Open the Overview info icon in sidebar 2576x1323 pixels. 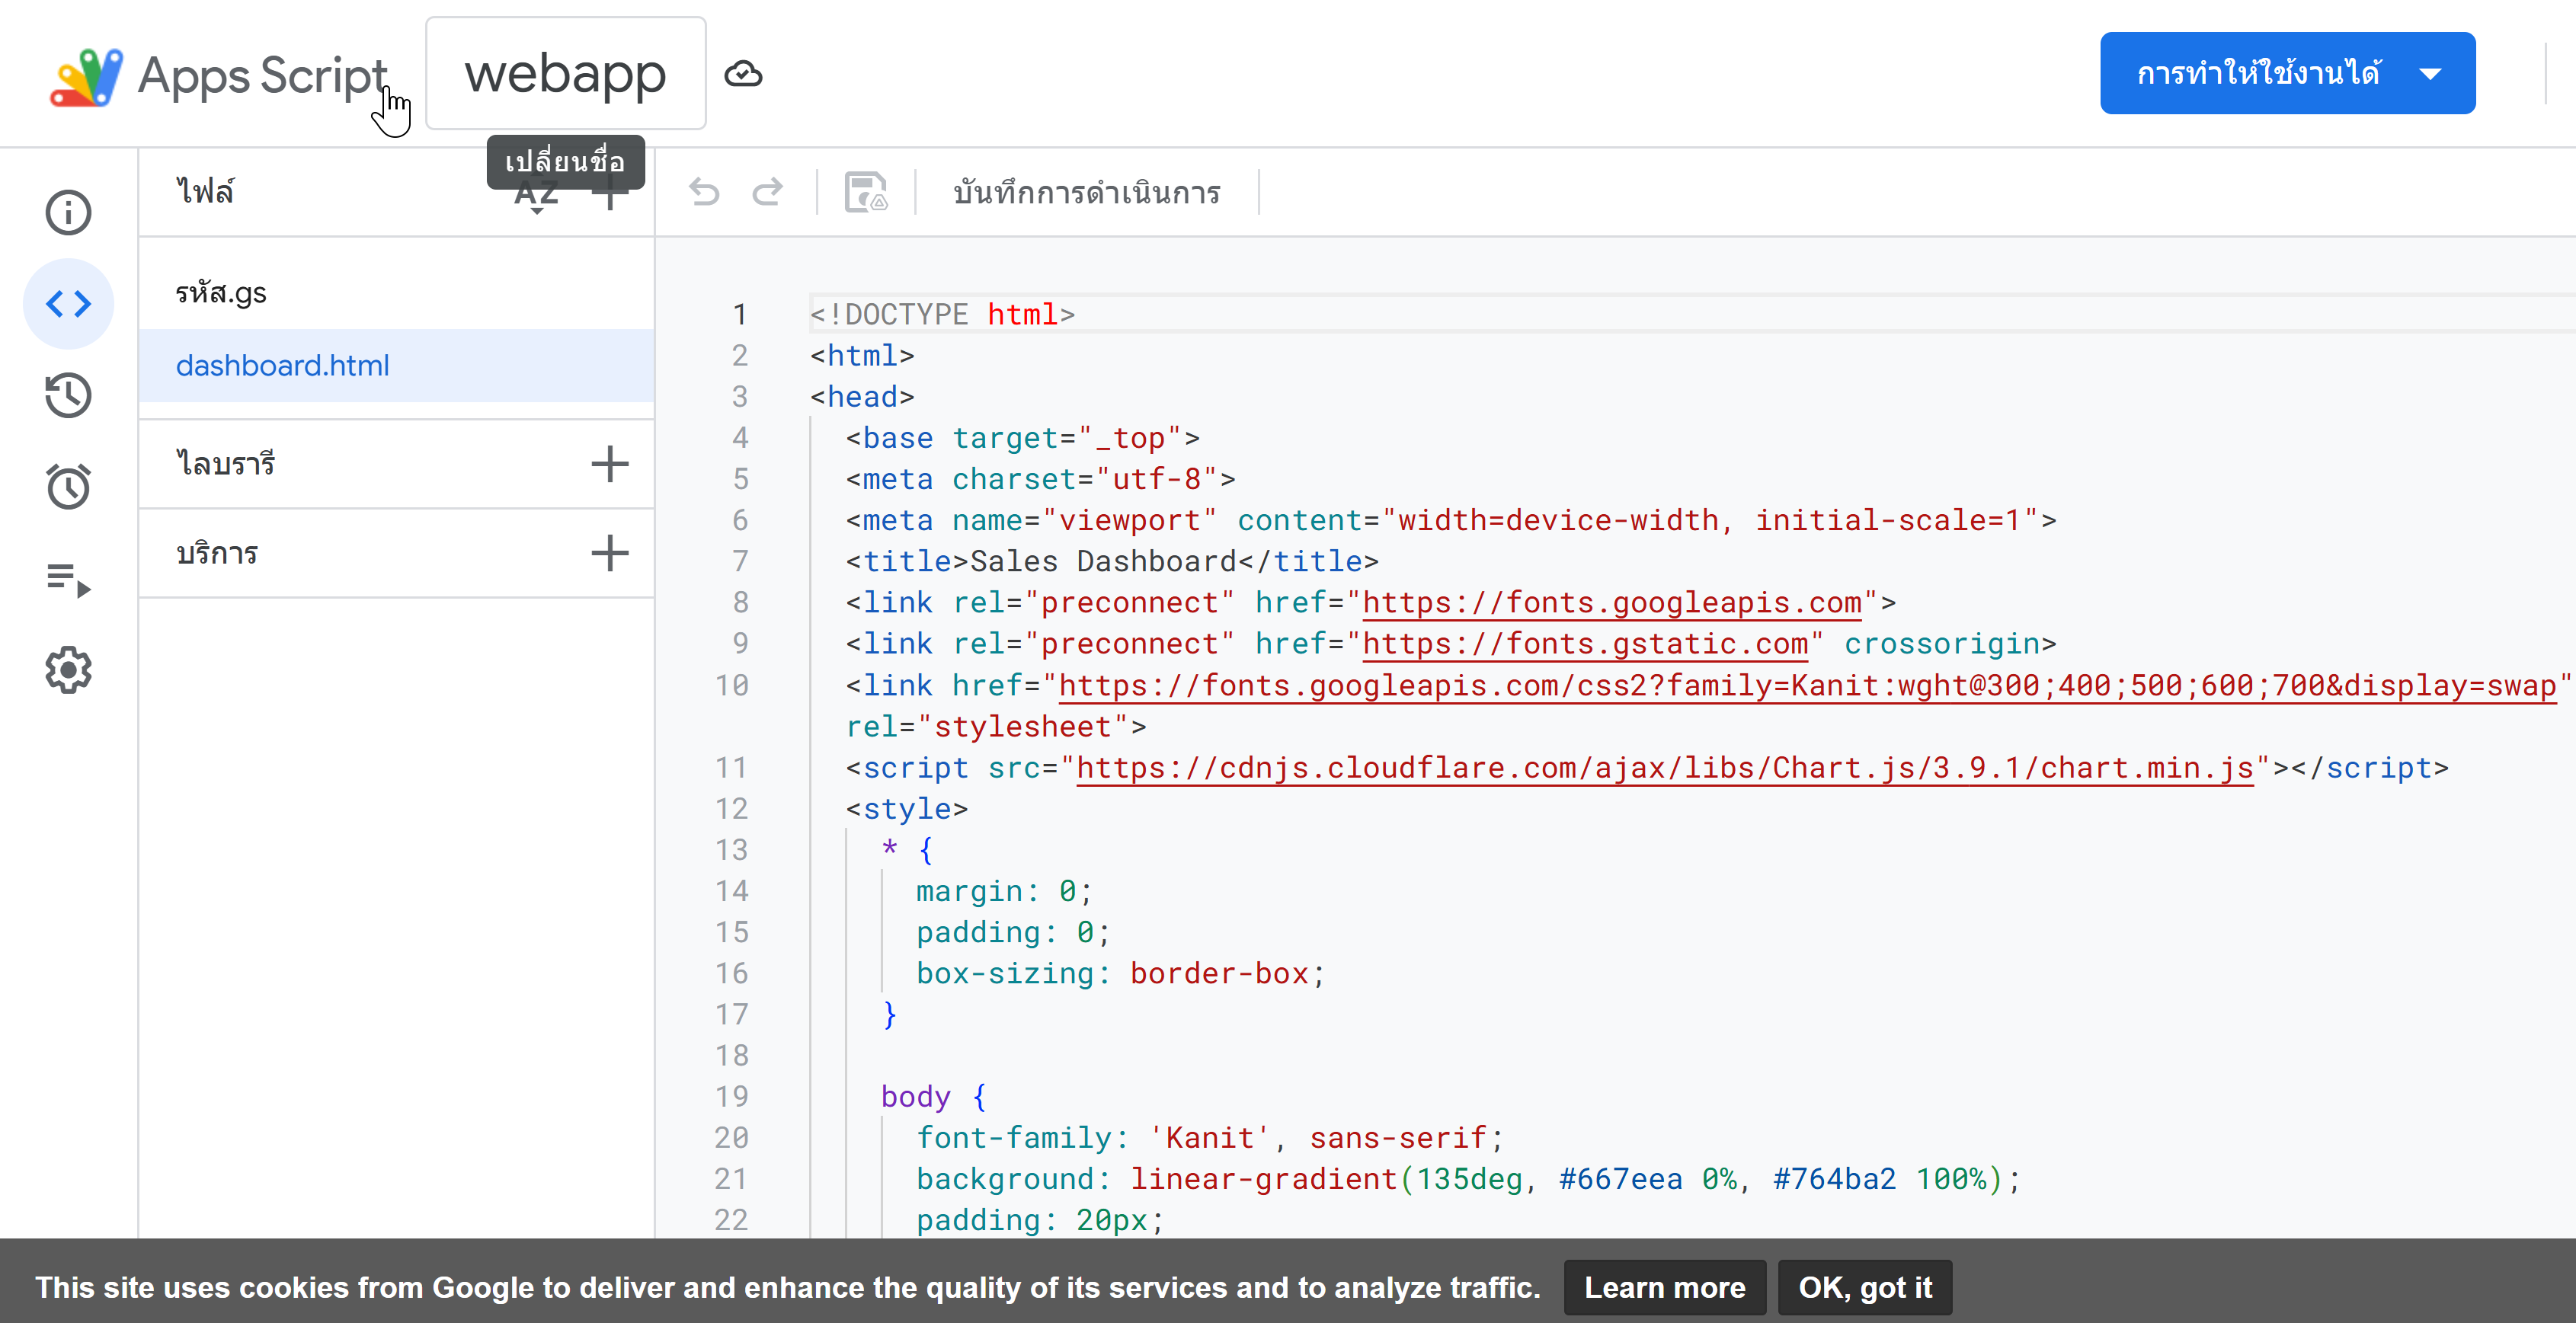coord(68,212)
